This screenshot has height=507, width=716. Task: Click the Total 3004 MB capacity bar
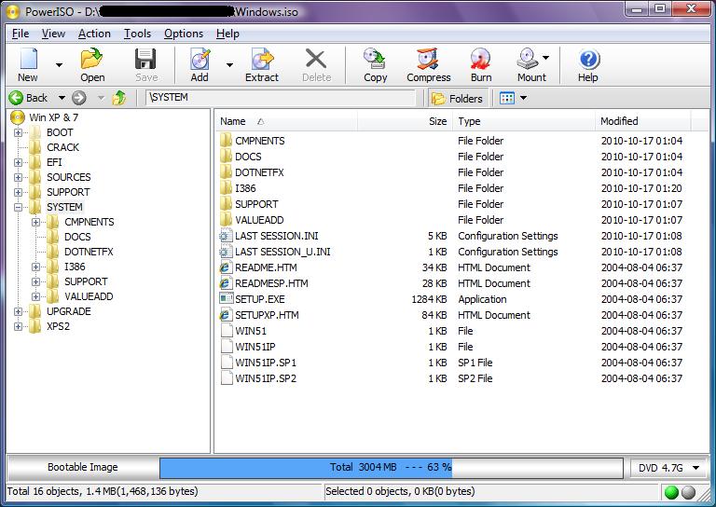click(x=391, y=468)
